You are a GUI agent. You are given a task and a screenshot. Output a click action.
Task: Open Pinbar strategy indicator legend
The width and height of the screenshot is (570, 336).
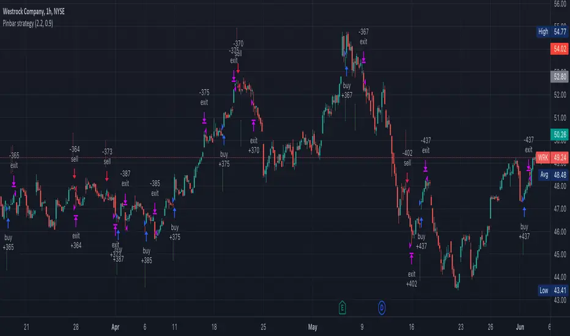(x=28, y=23)
